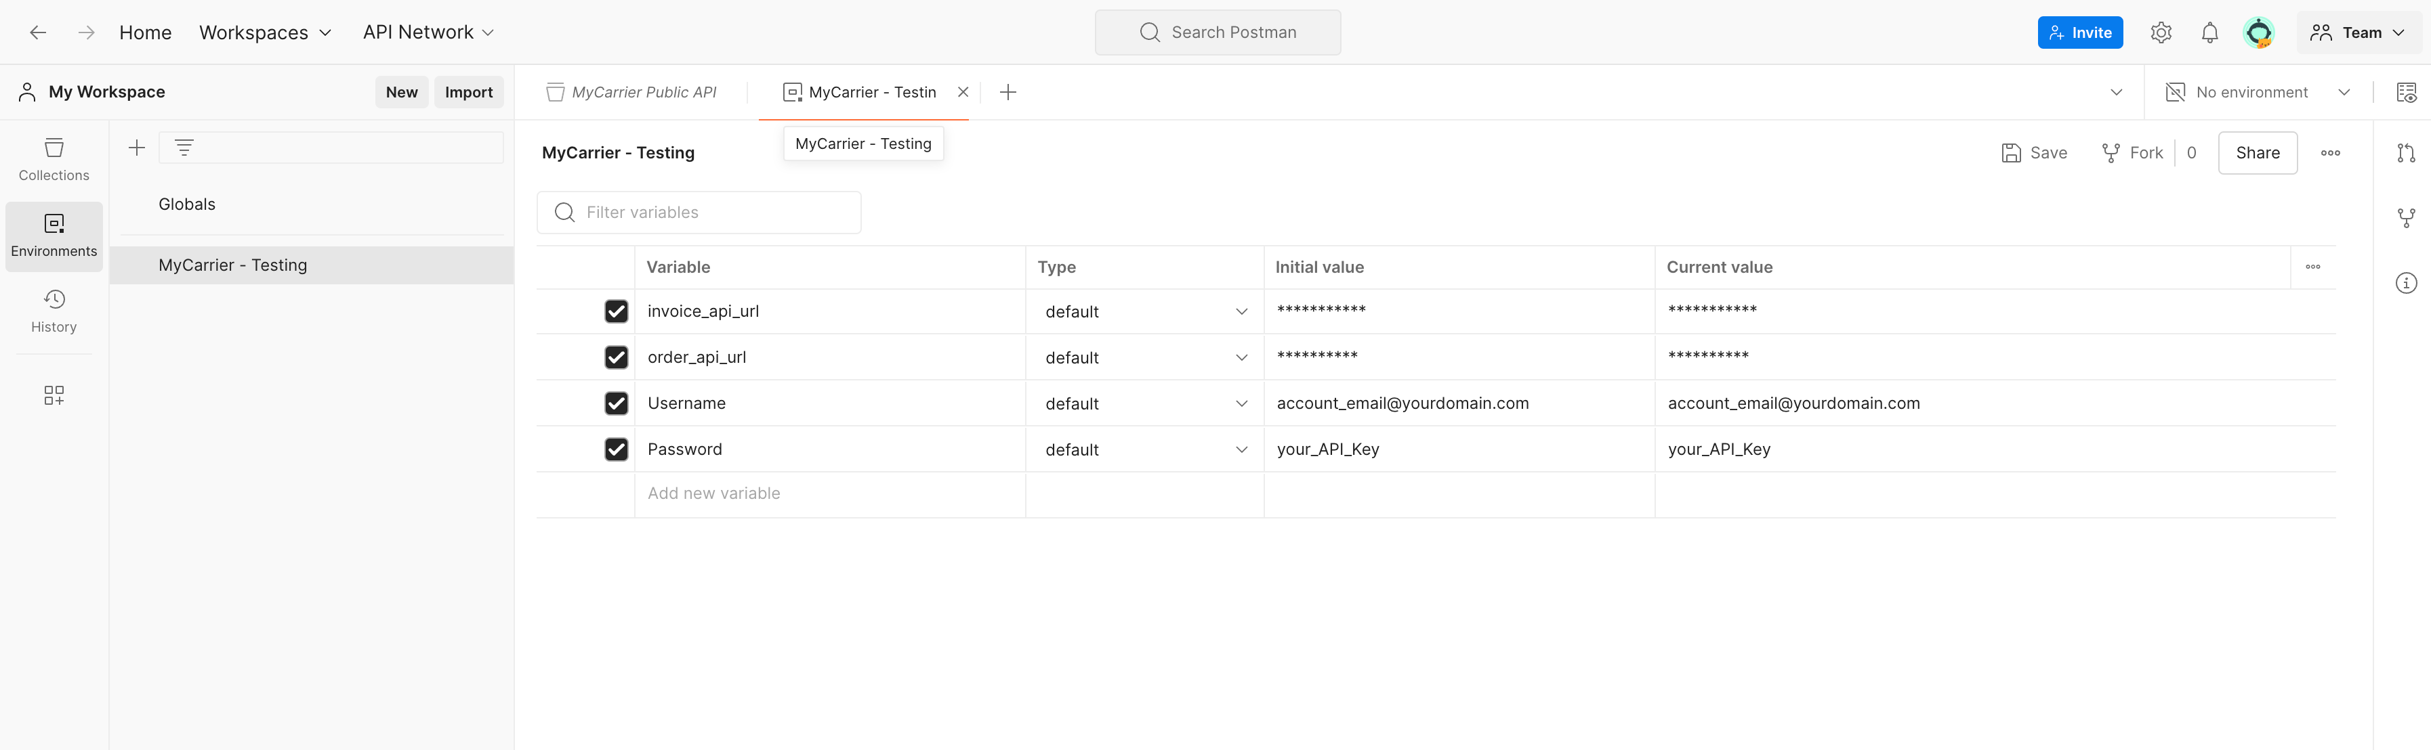Uncheck the invoice_api_url variable checkbox
This screenshot has height=750, width=2431.
tap(617, 311)
